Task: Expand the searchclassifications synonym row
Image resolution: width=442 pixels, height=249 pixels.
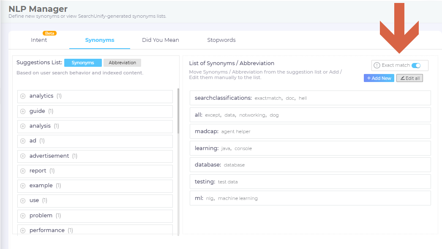Action: (310, 98)
